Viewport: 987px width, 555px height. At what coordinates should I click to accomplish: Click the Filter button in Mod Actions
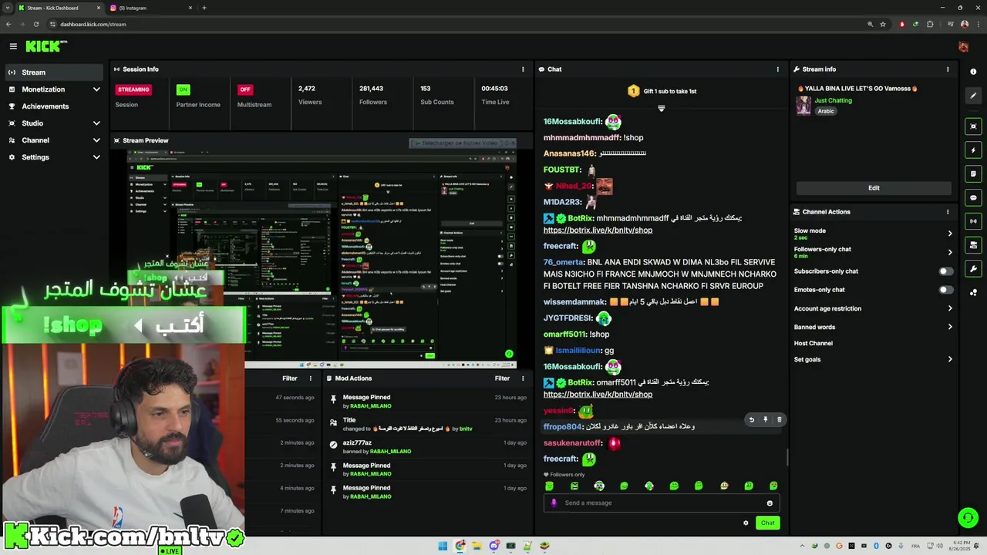pyautogui.click(x=502, y=378)
